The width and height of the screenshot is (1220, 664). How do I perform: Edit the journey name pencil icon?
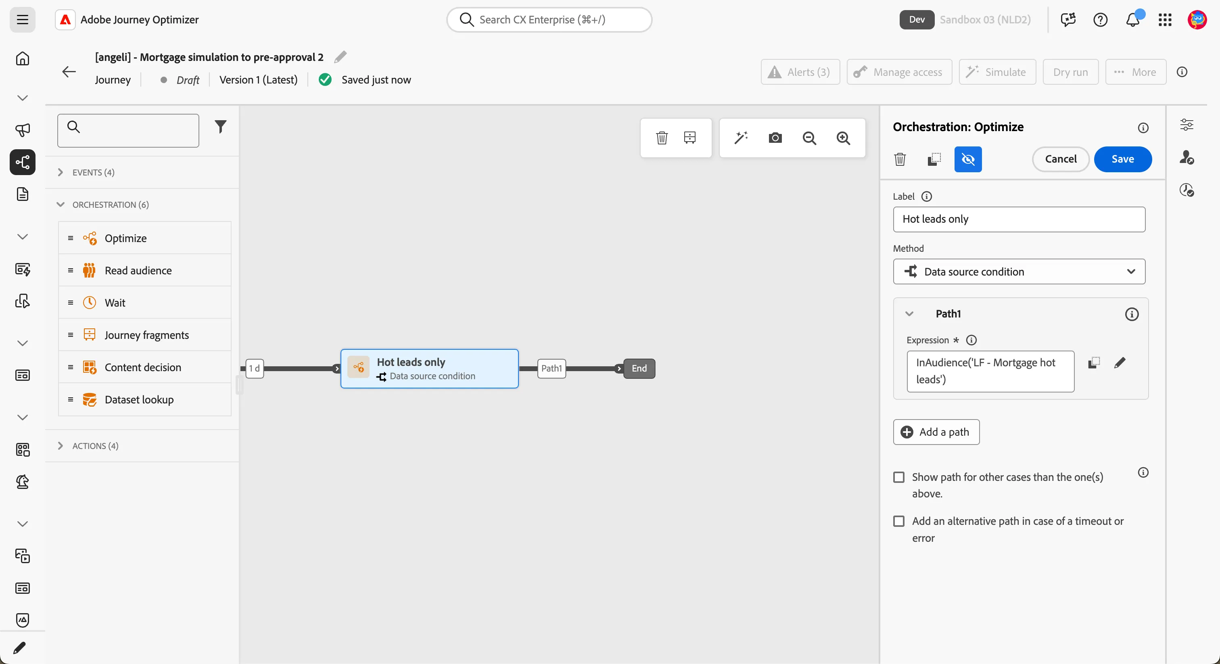pos(340,57)
